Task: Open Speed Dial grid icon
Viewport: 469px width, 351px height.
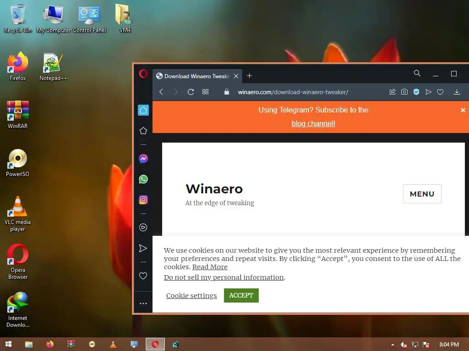Action: coord(205,92)
